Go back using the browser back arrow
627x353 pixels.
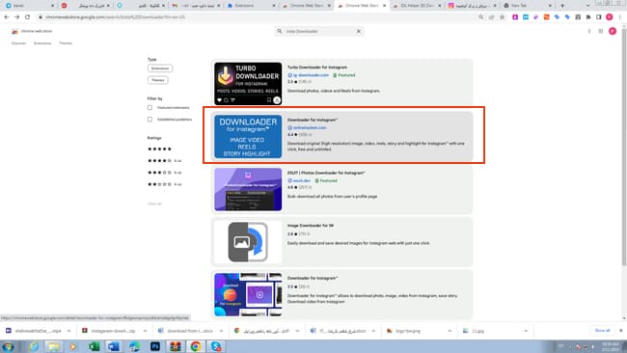tap(7, 17)
